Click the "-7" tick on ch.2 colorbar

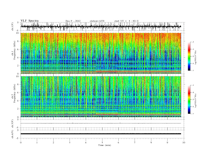193,114
